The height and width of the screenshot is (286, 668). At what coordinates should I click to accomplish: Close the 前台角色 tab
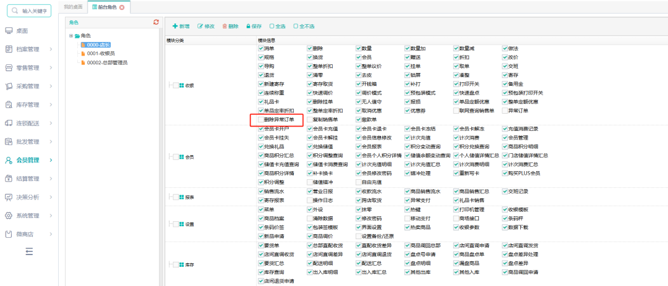click(122, 7)
